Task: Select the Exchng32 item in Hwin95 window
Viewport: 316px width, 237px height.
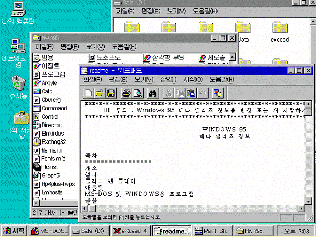Action: [x=50, y=142]
